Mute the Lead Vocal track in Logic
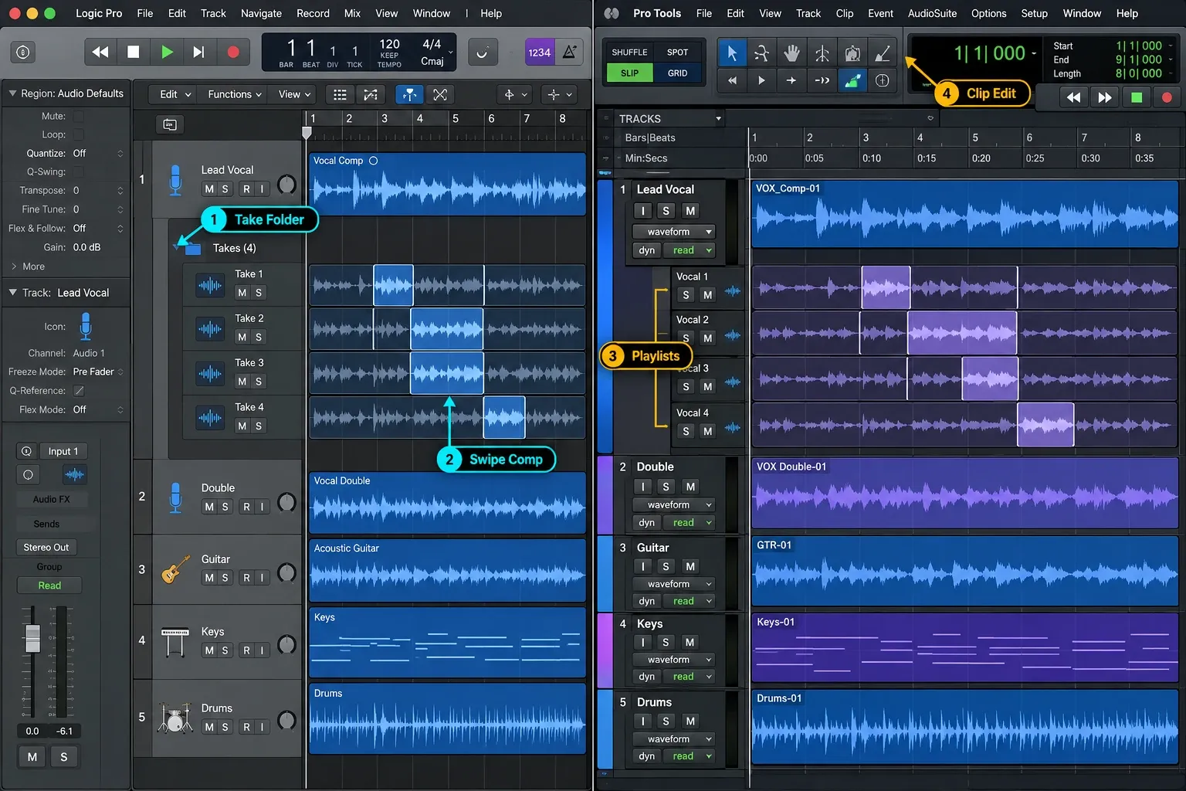The image size is (1186, 791). tap(209, 189)
